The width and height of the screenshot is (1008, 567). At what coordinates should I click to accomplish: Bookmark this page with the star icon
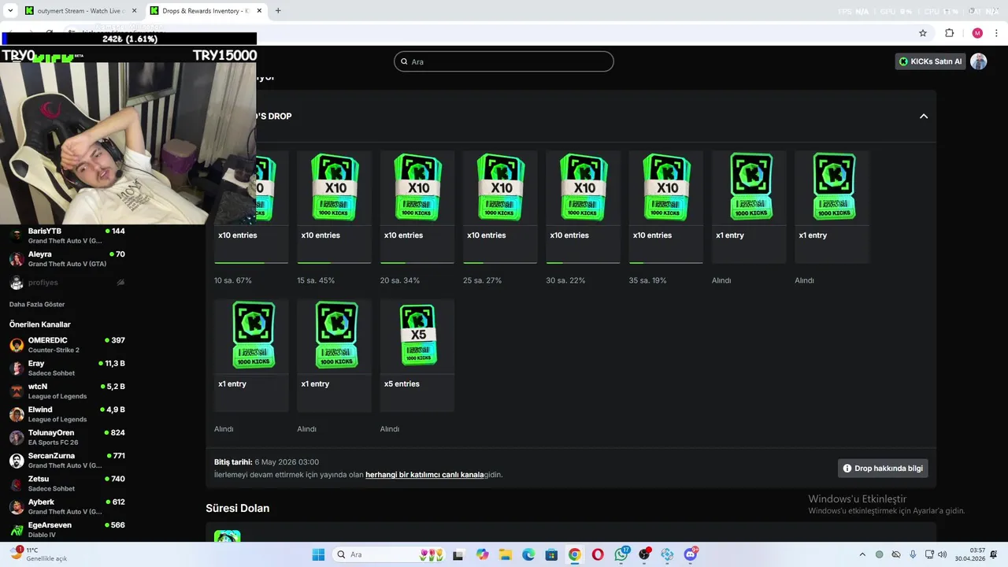[923, 33]
